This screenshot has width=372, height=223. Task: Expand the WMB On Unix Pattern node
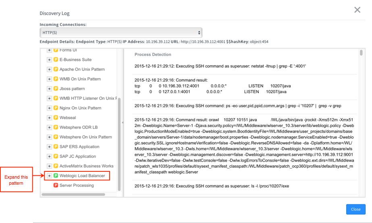[x=49, y=79]
